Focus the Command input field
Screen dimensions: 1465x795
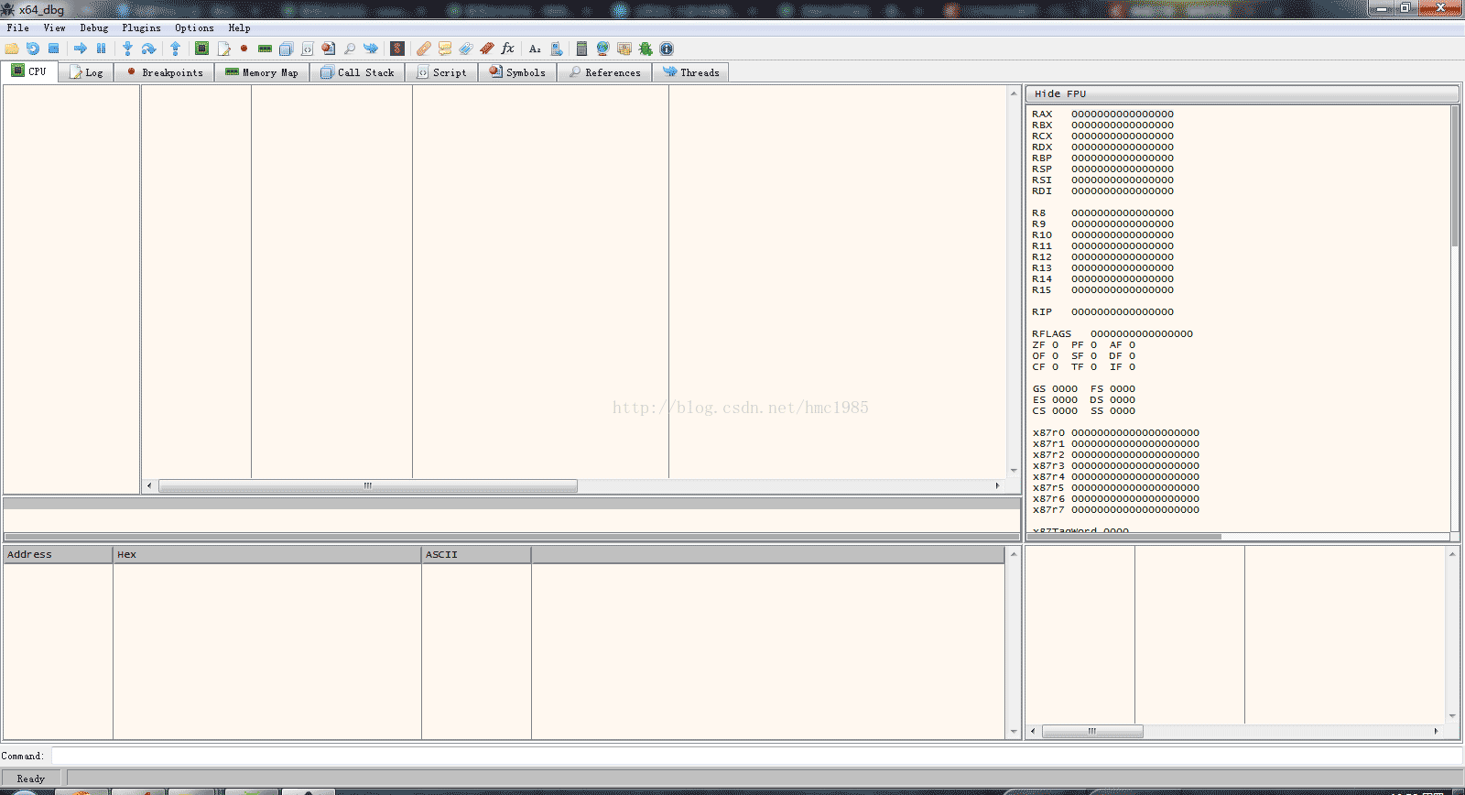pyautogui.click(x=756, y=756)
